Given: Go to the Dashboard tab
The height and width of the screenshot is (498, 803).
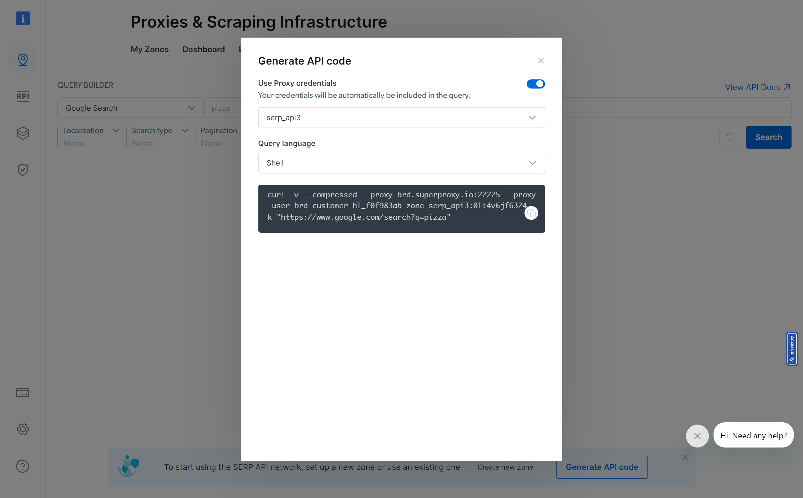Looking at the screenshot, I should point(203,49).
